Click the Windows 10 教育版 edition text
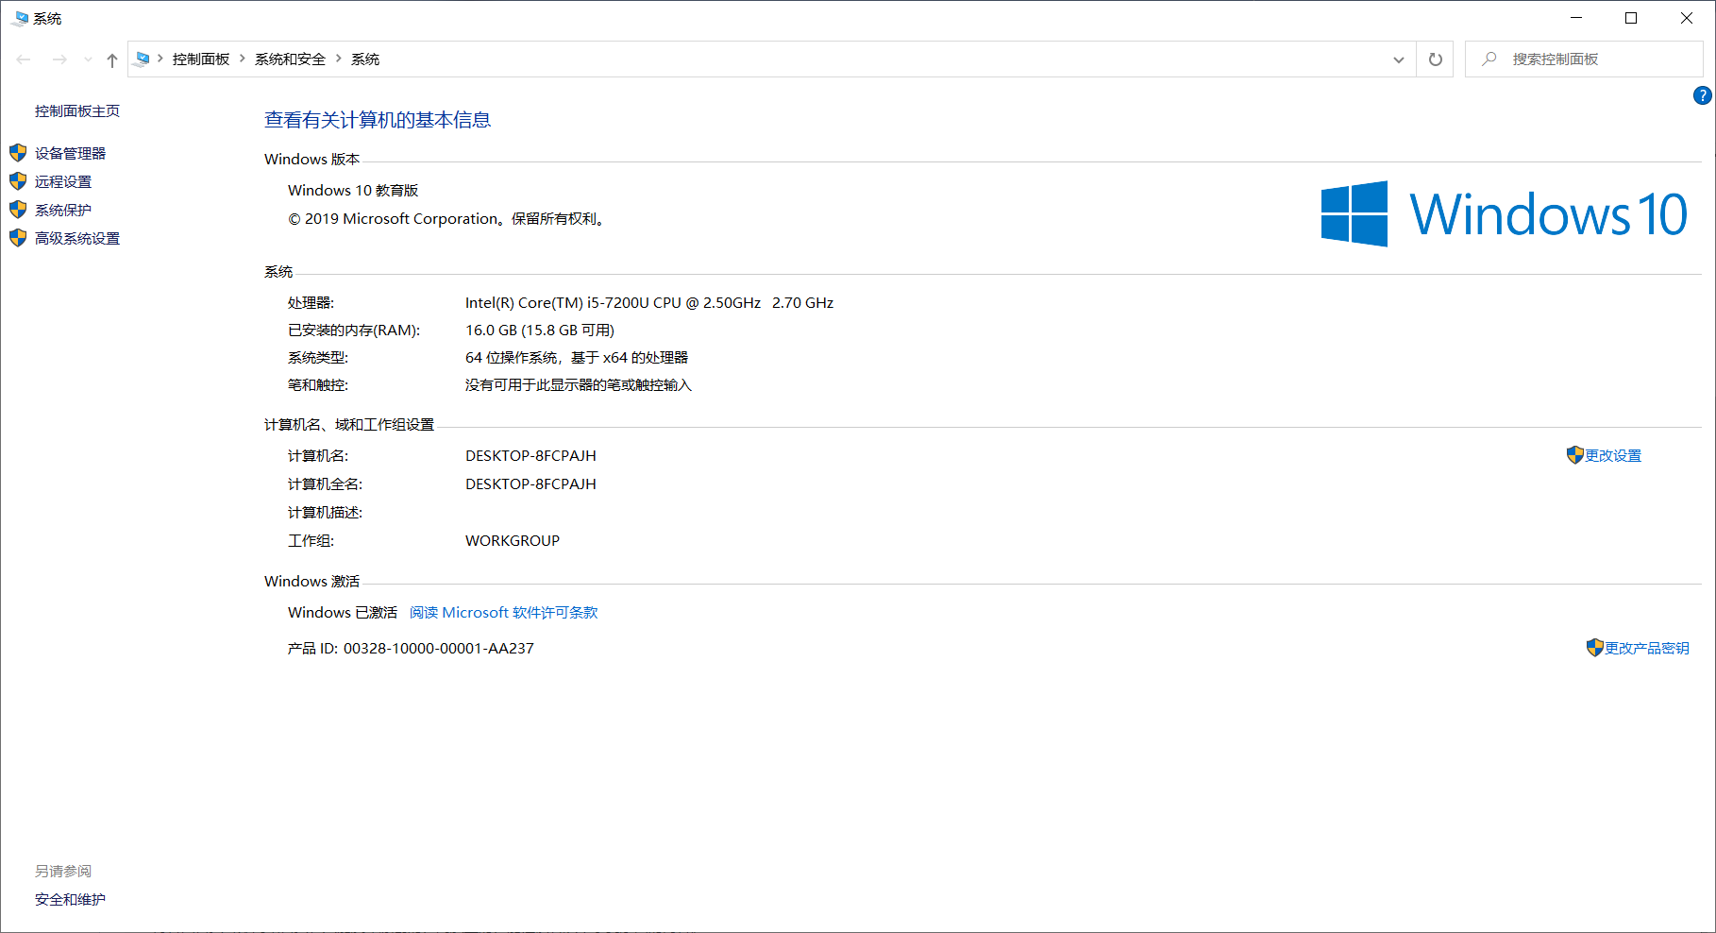The height and width of the screenshot is (933, 1716). click(x=353, y=190)
